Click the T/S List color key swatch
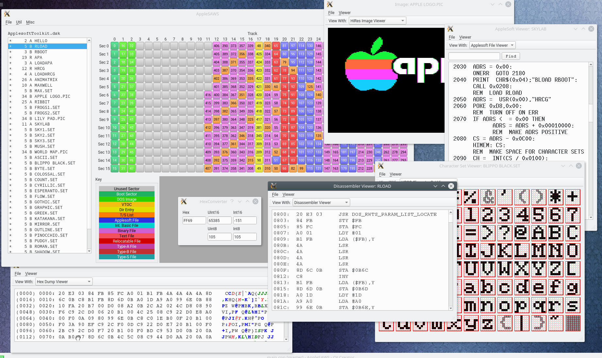602x358 pixels. (127, 215)
